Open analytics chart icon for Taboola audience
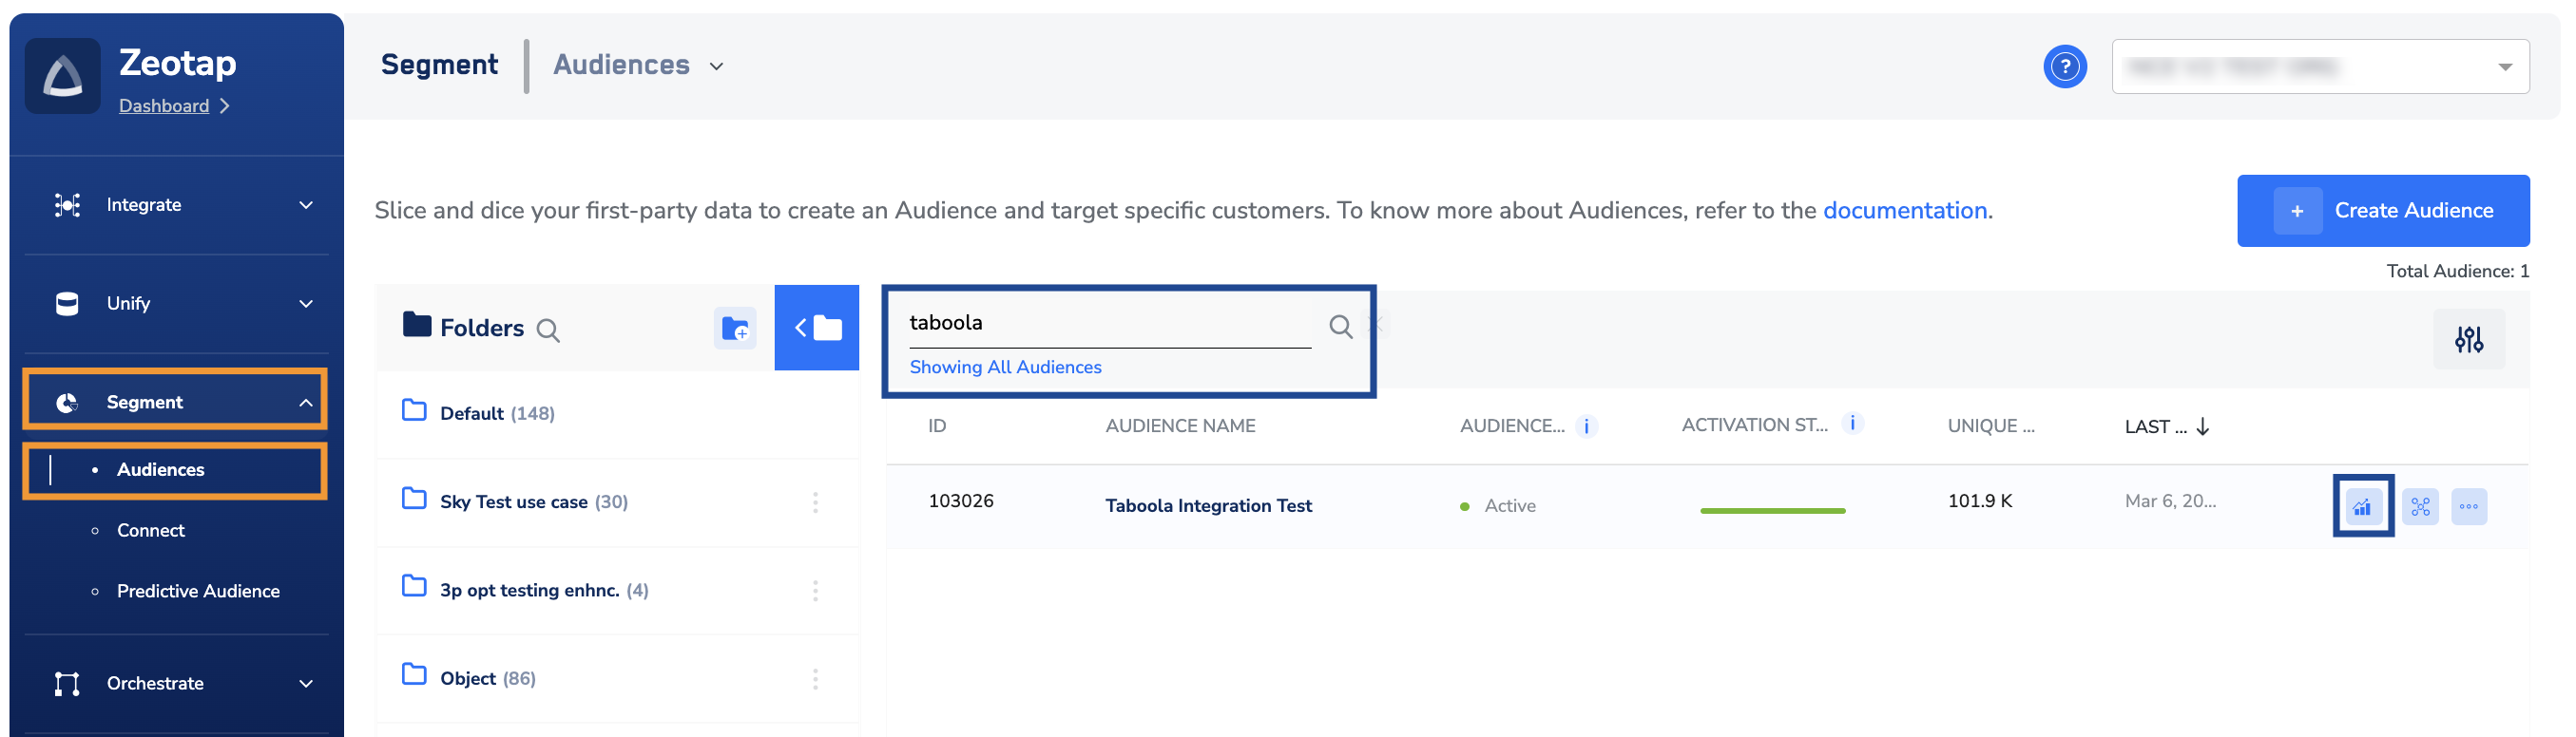 click(2362, 506)
